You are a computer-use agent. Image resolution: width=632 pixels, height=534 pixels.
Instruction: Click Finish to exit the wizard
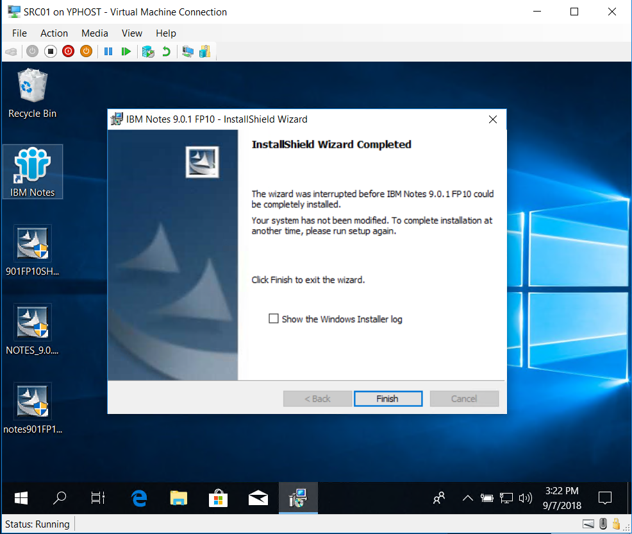[x=388, y=399]
